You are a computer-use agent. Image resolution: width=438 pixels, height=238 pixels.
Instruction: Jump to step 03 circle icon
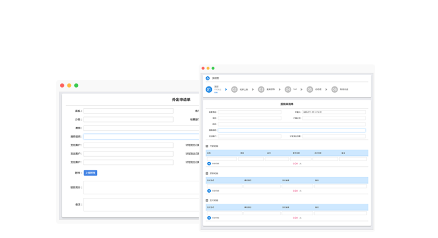[x=261, y=90]
